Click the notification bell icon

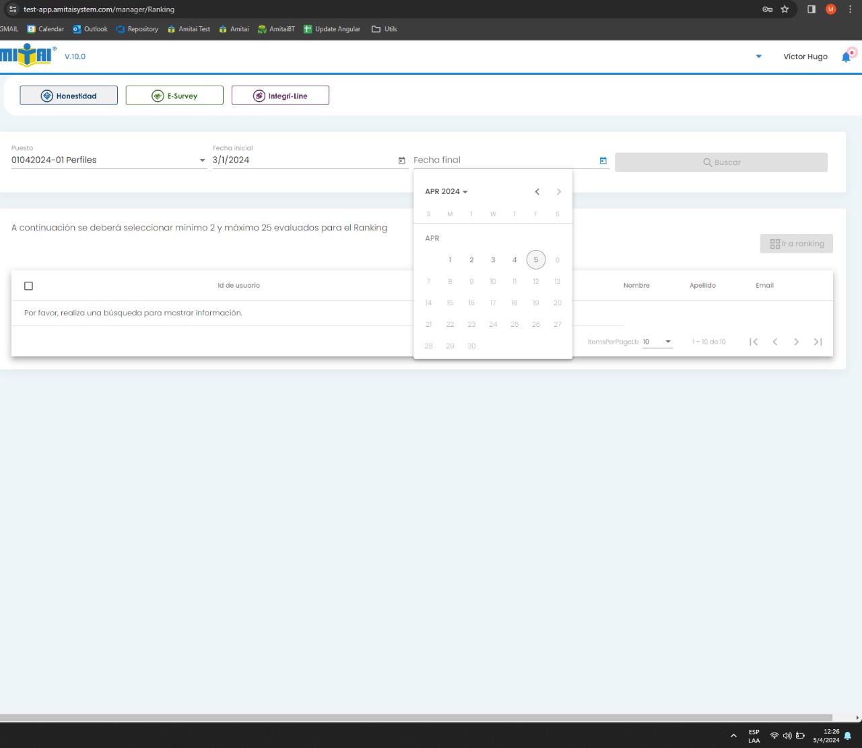tap(846, 57)
